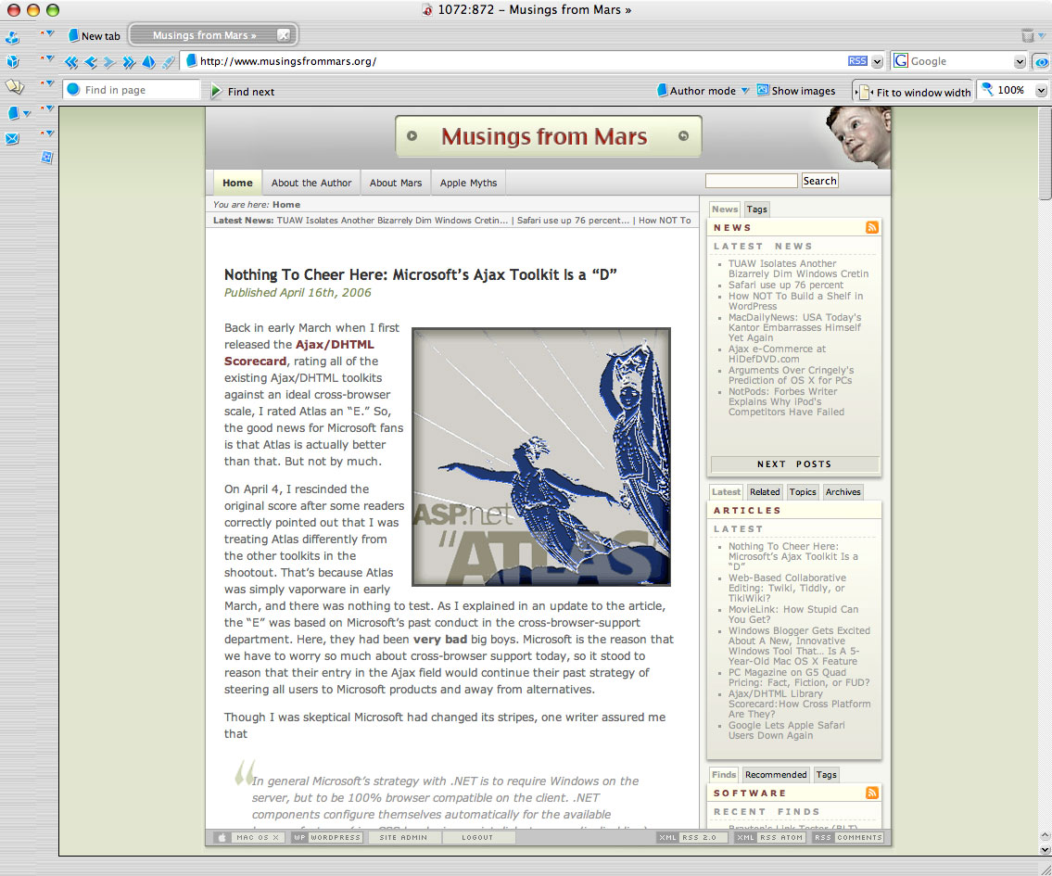Expand the page icon dropdown in the left panel
Viewport: 1052px width, 876px height.
coord(27,113)
